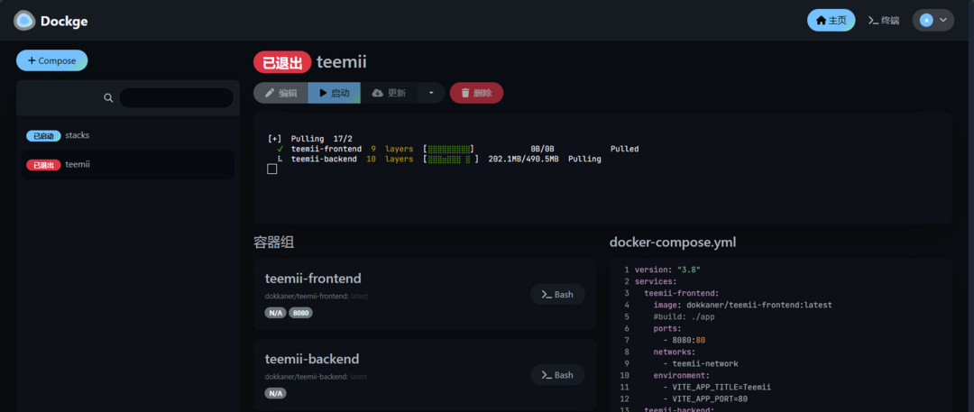Click the terminal output cursor box

[271, 169]
